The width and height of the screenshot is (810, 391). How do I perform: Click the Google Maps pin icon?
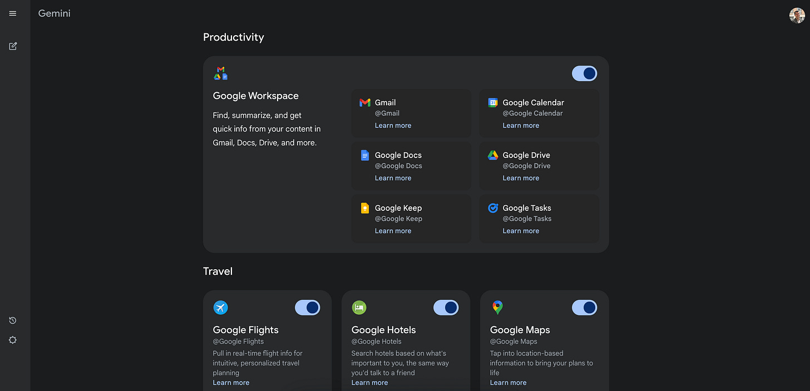[497, 308]
